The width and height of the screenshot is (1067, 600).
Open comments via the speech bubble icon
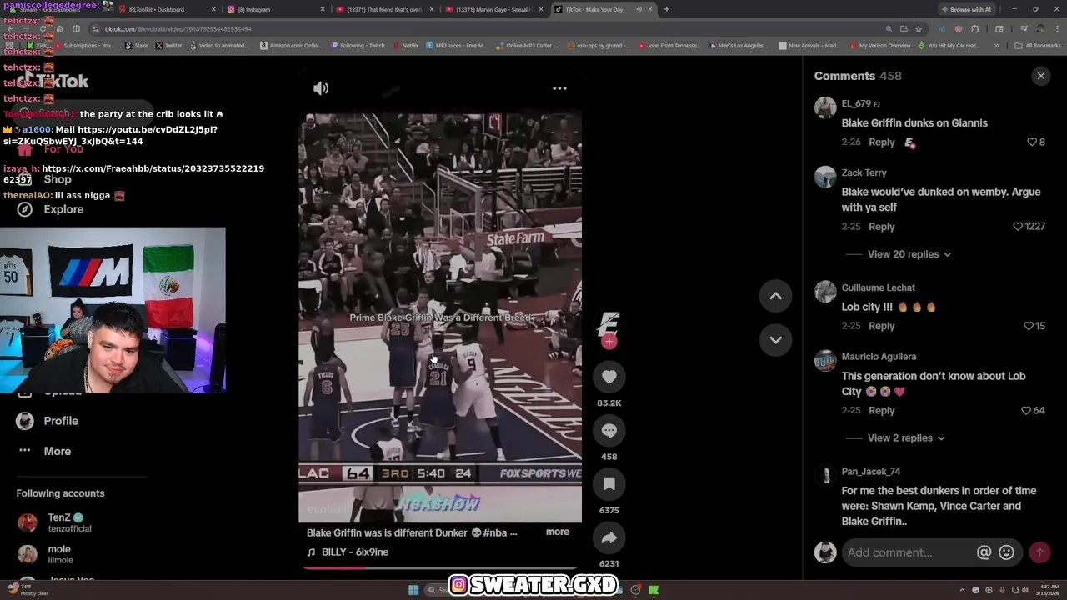point(609,431)
